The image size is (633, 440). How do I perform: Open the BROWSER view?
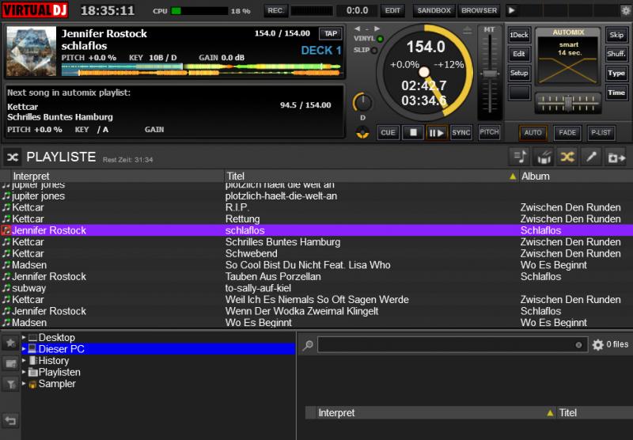479,10
